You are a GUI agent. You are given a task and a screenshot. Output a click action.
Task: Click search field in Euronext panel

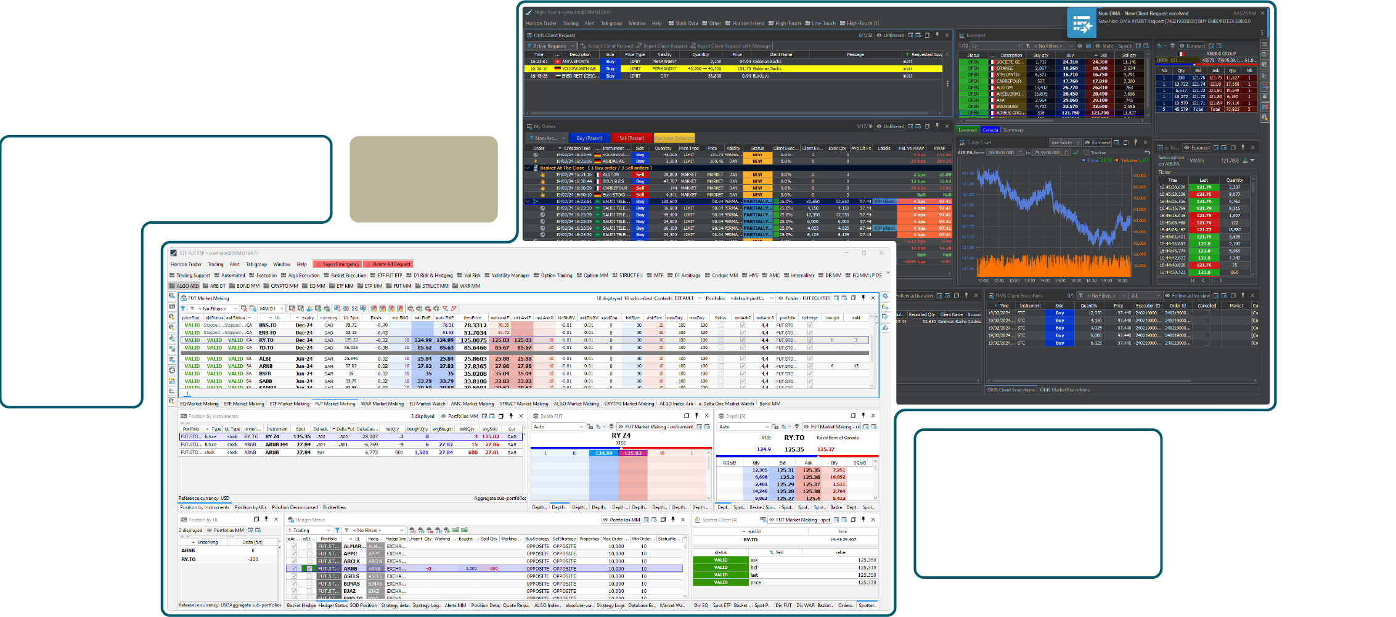[997, 46]
